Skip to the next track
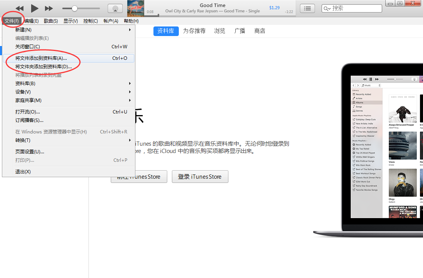The height and width of the screenshot is (278, 423). [49, 8]
